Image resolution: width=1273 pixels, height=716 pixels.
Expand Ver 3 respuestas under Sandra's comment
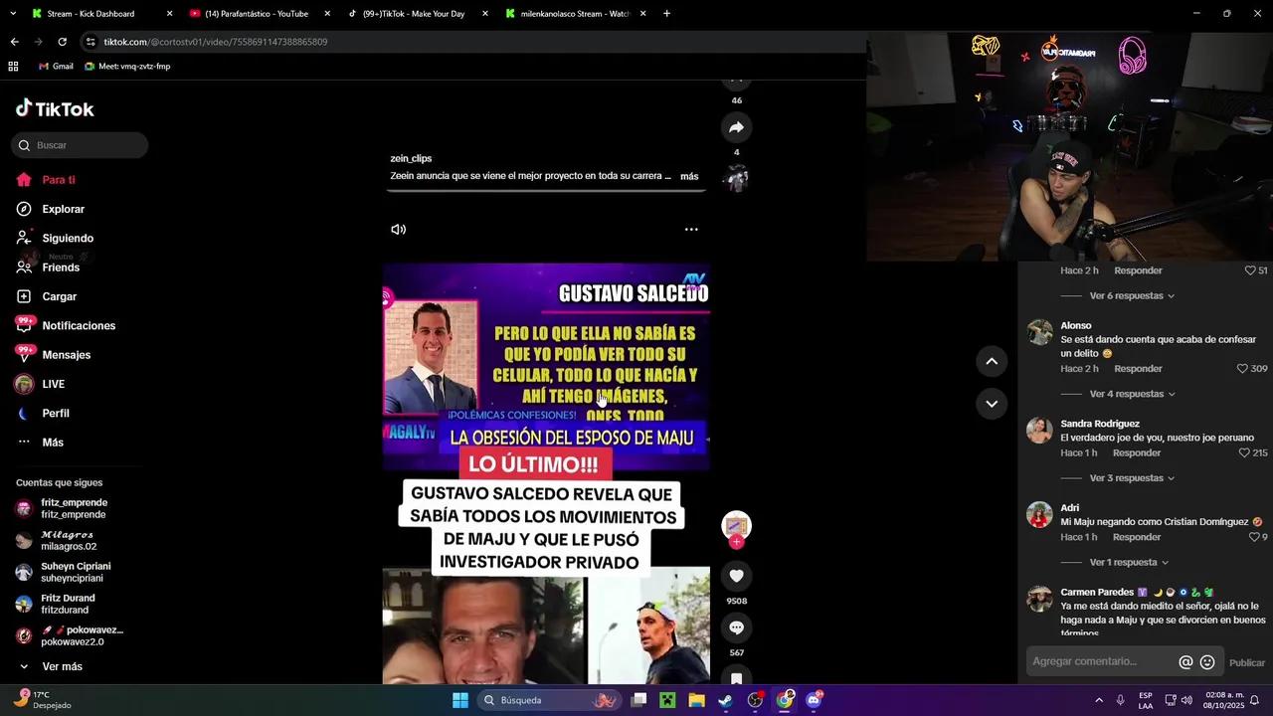point(1132,478)
